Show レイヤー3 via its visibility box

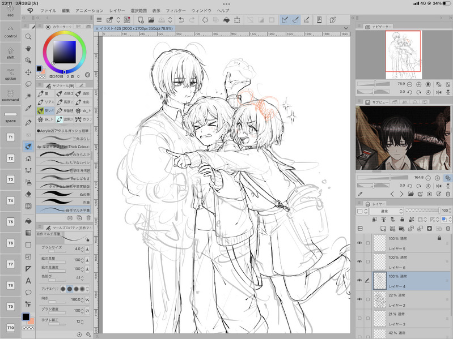359,318
